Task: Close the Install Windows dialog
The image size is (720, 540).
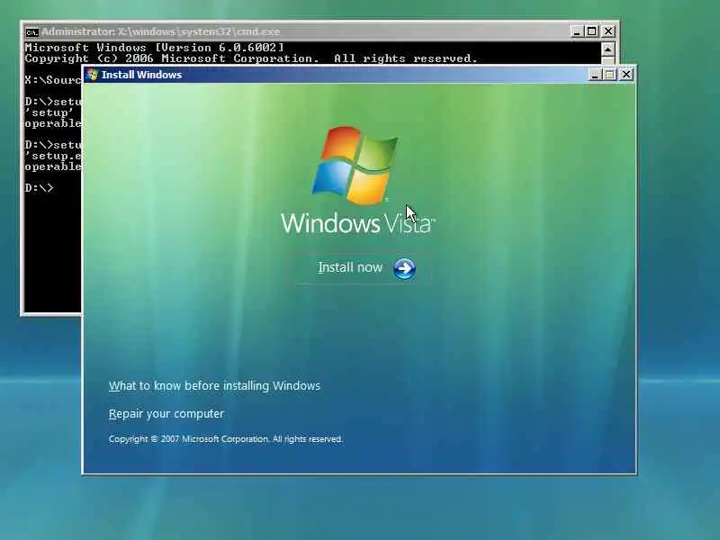Action: (x=625, y=75)
